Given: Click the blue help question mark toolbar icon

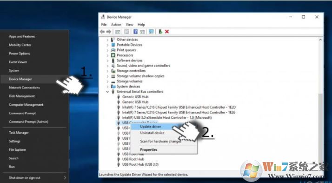Looking at the screenshot, I should click(x=135, y=32).
